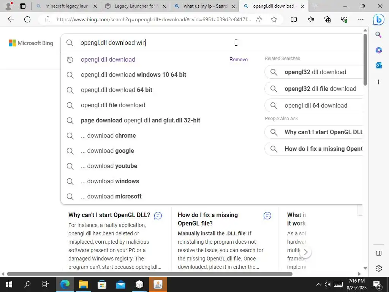Show hidden system tray icons
Screen dimensions: 389x292
pos(319,284)
